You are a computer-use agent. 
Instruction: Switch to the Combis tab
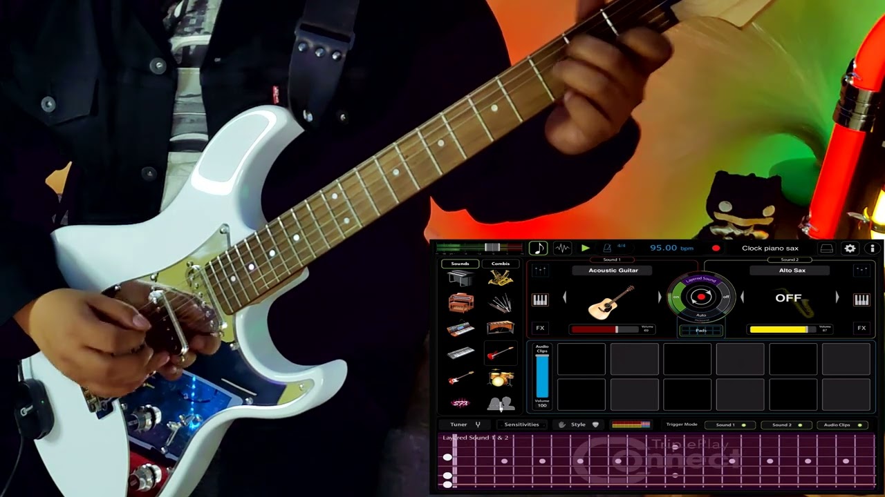(501, 264)
